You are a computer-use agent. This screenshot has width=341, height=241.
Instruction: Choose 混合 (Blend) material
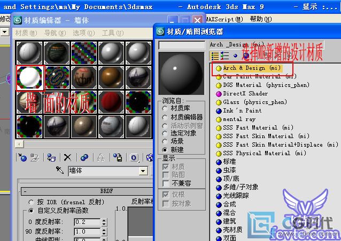coord(229,213)
